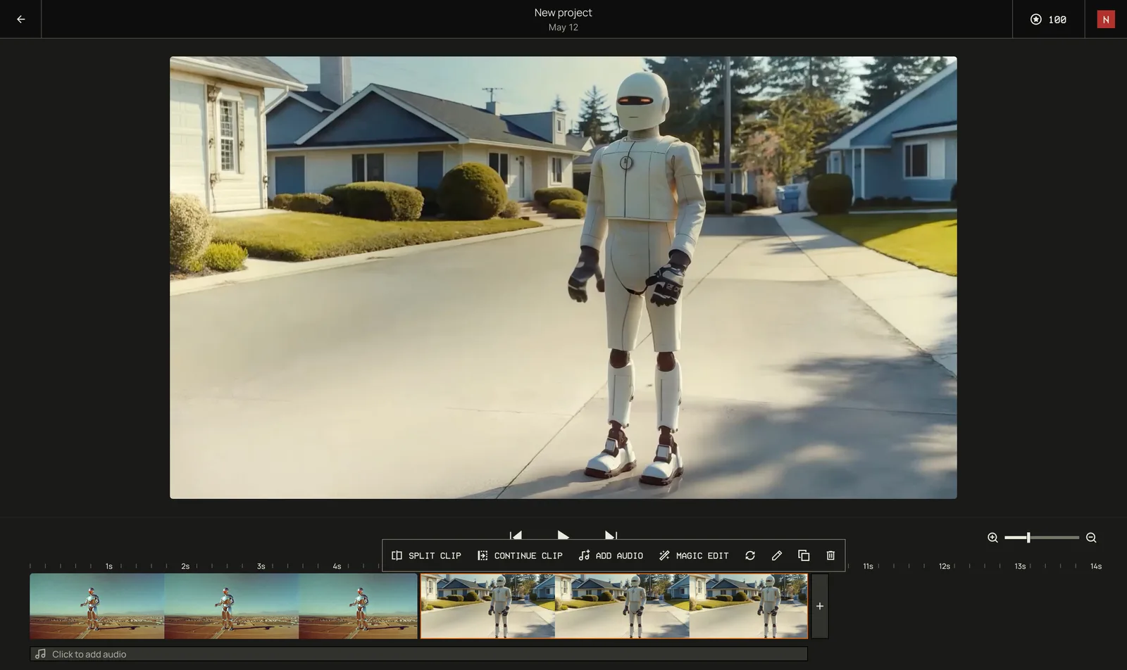This screenshot has width=1127, height=670.
Task: Click the 14s mark on timeline ruler
Action: (x=1096, y=566)
